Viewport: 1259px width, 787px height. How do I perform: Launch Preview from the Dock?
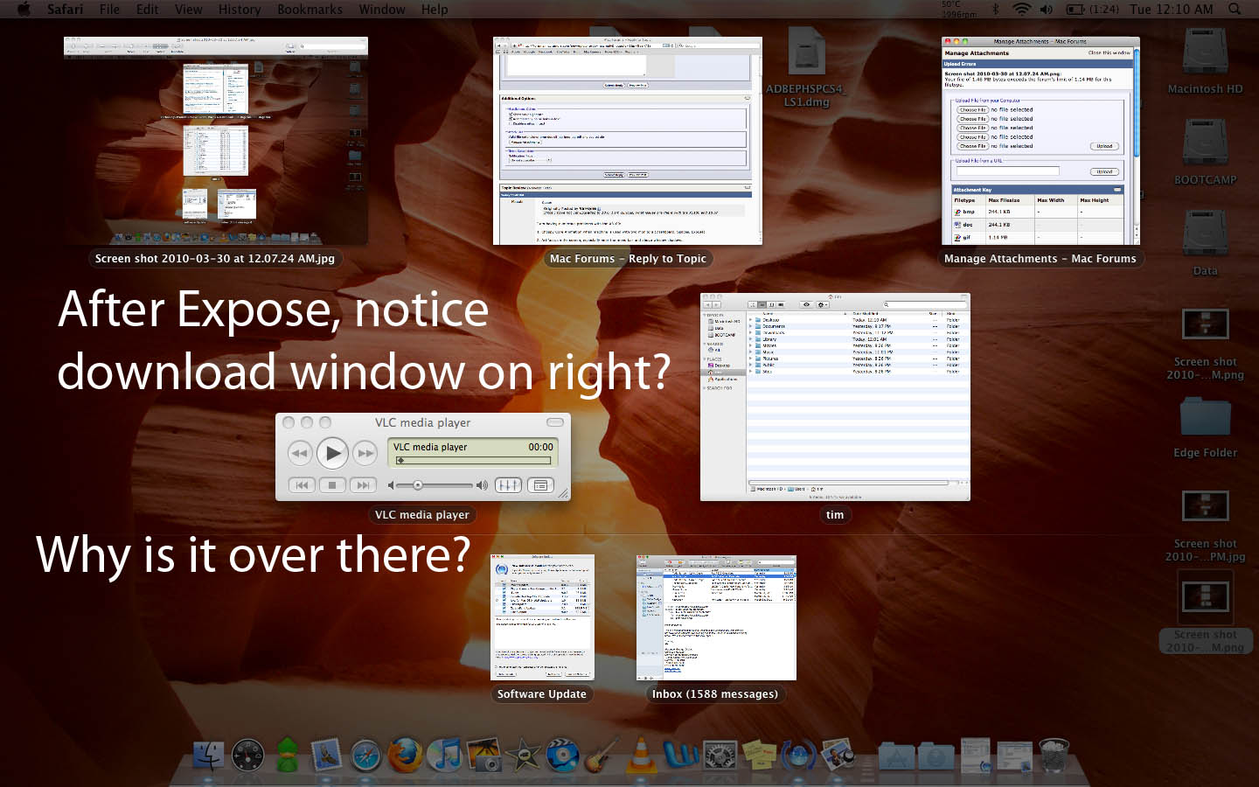(838, 755)
